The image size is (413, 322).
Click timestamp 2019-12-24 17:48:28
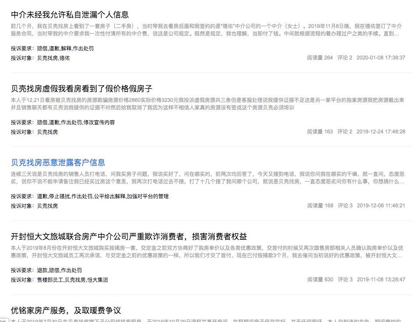click(x=381, y=132)
